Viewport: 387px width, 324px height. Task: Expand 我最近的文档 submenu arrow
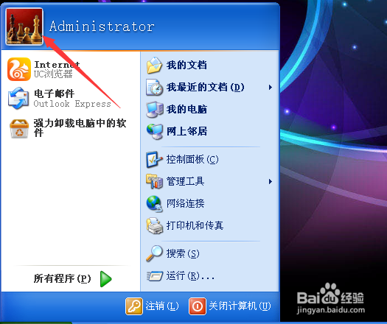[271, 88]
